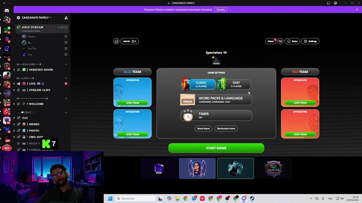Click the NEW servers indicator
This screenshot has height=203, width=362.
coord(7,148)
